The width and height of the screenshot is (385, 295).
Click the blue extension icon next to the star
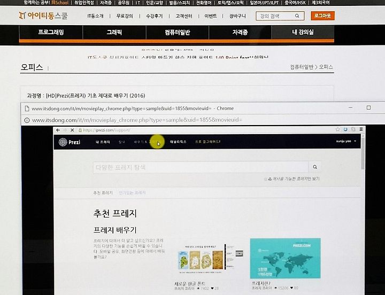click(x=345, y=129)
